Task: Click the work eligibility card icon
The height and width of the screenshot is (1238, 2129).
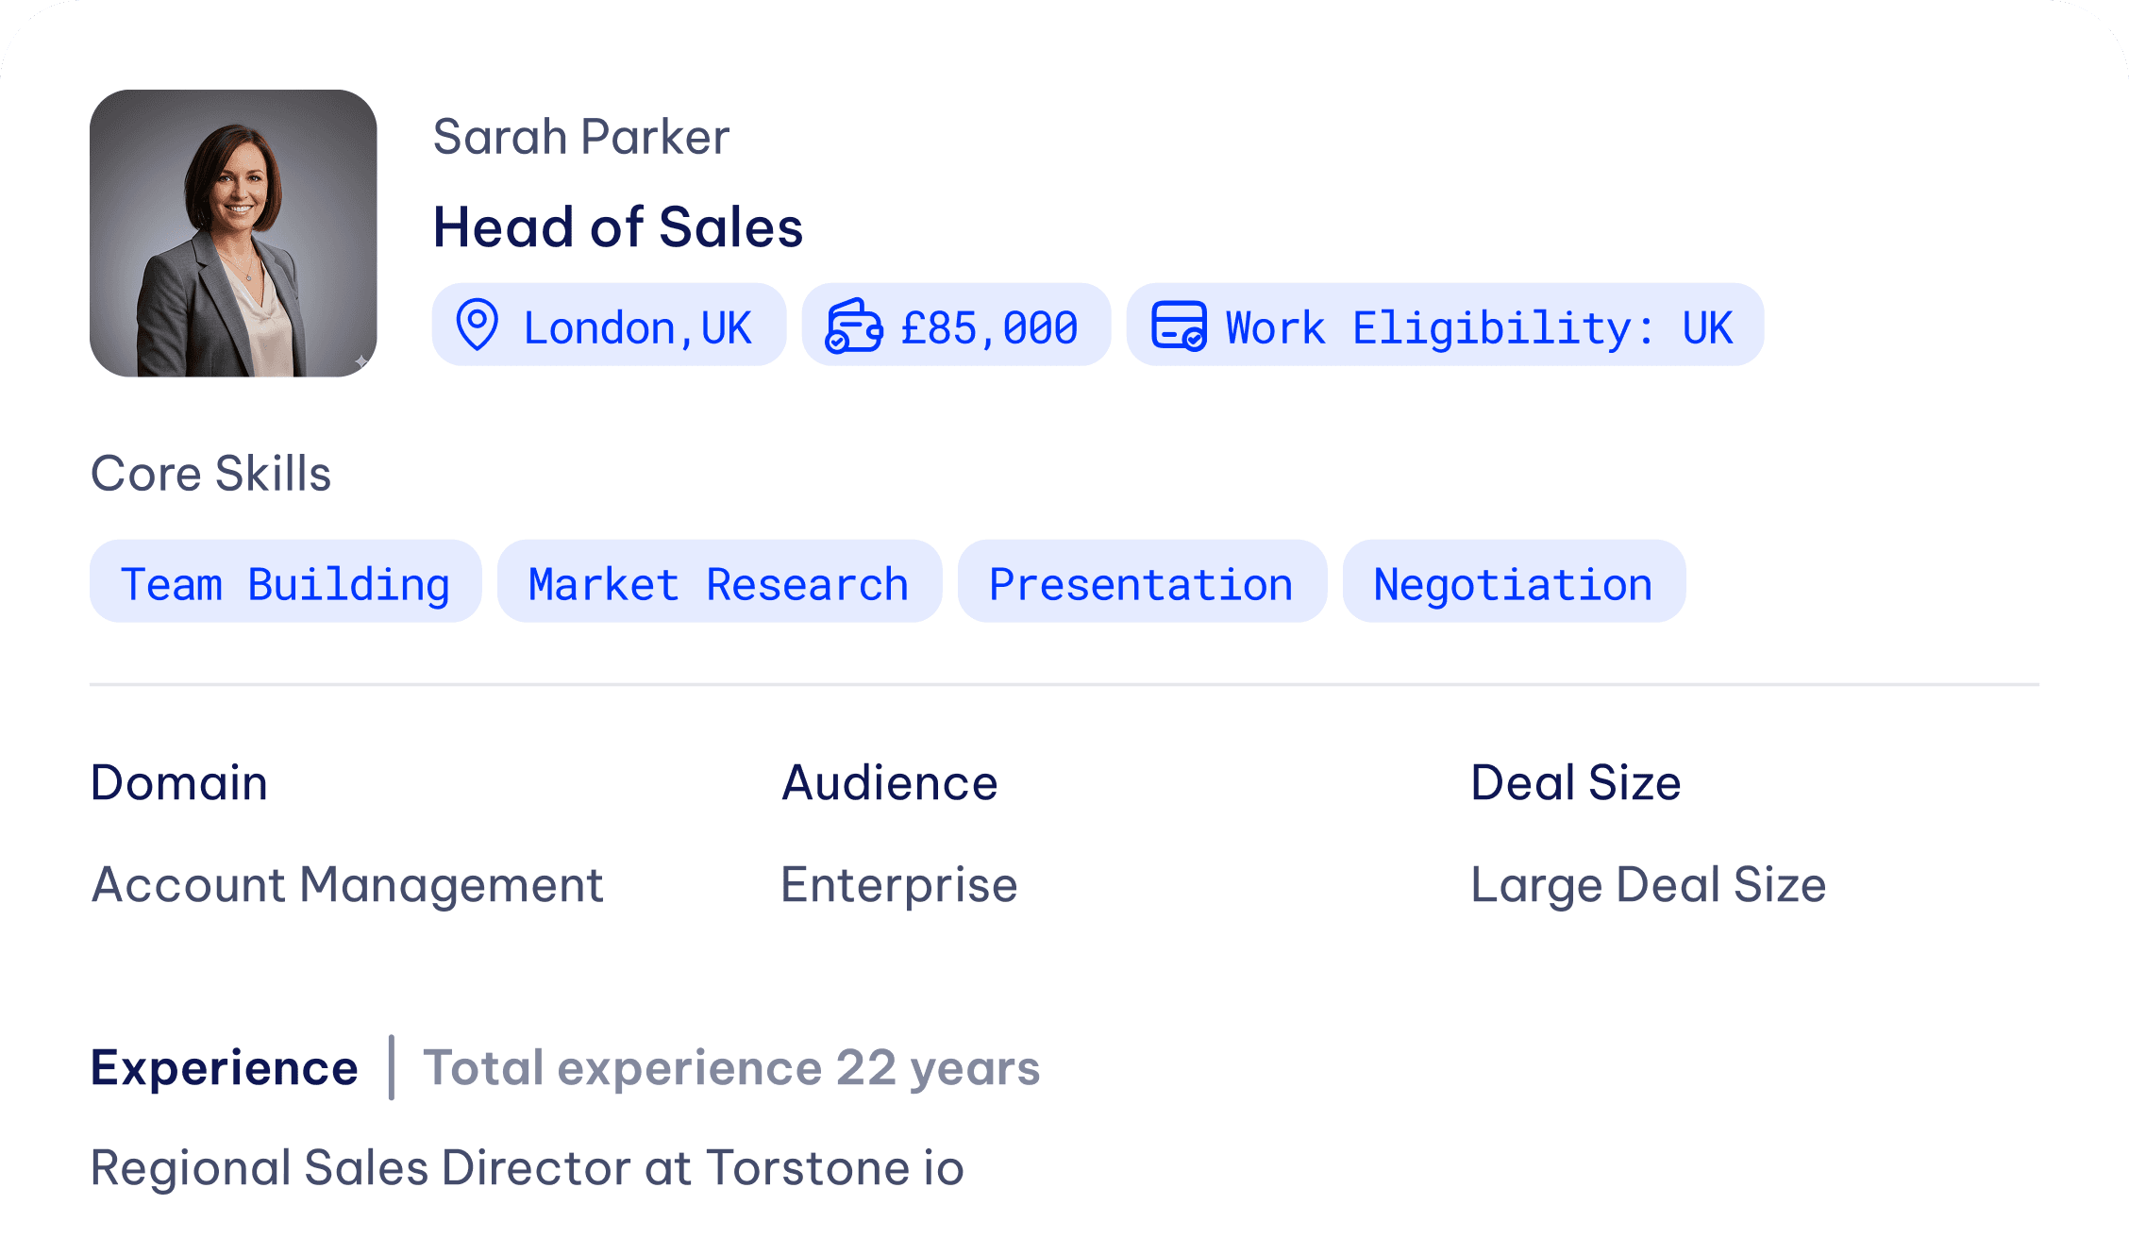Action: (1179, 326)
